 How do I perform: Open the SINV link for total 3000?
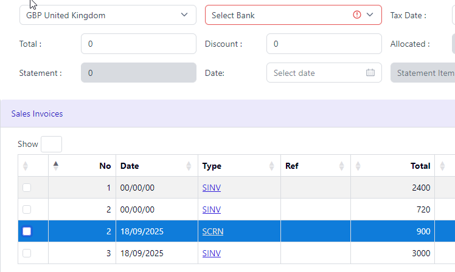(x=212, y=253)
